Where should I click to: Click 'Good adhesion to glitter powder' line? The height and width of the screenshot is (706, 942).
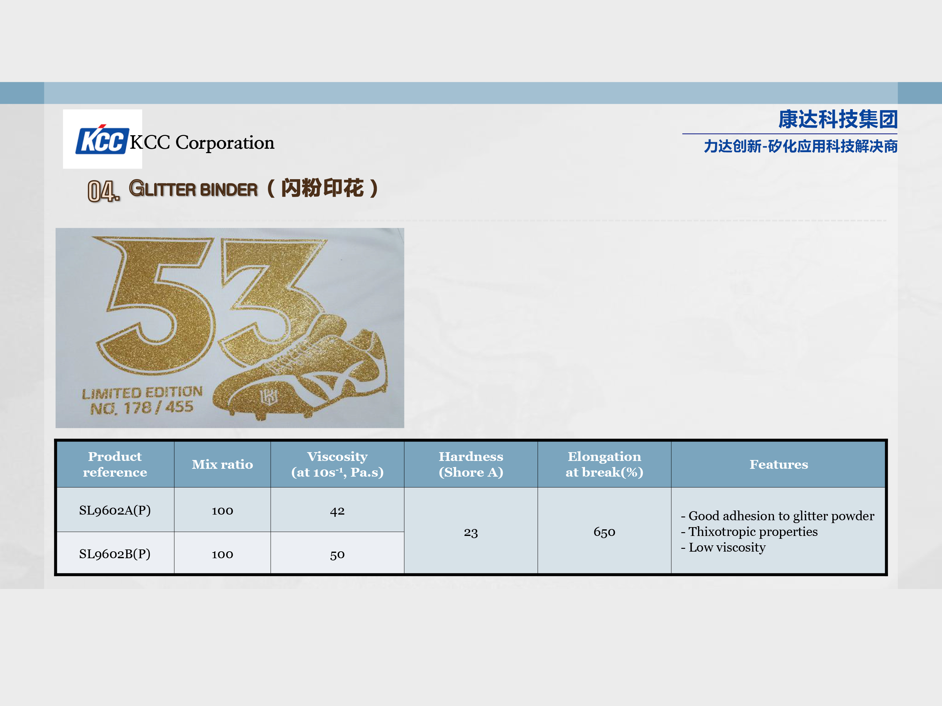point(777,516)
